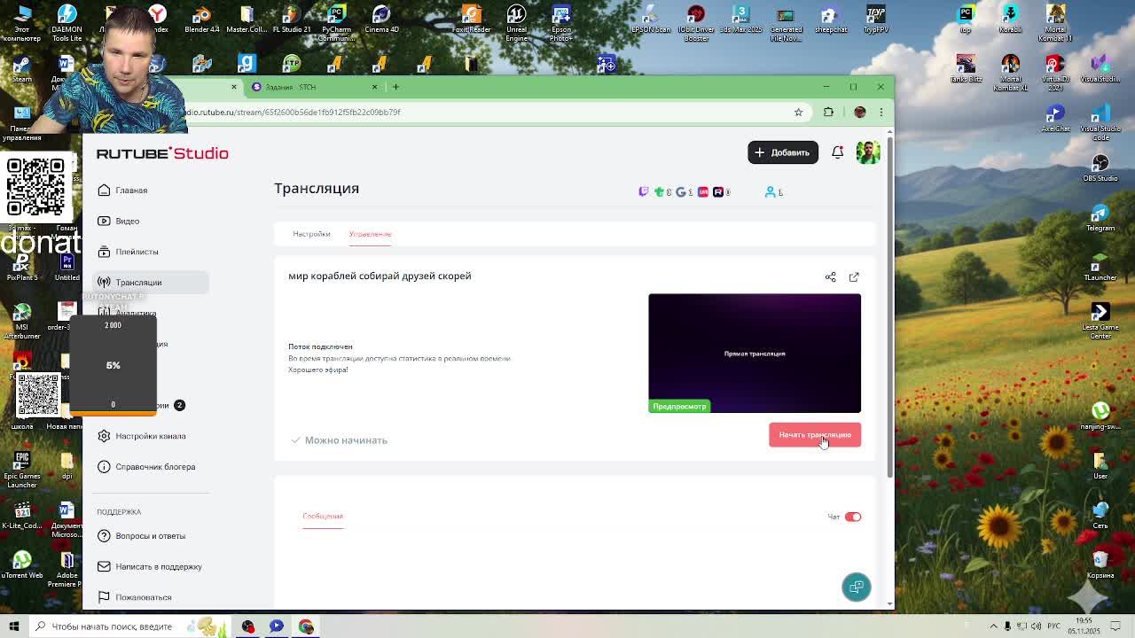The height and width of the screenshot is (638, 1135).
Task: Open Epic Games Launcher desktop shortcut
Action: click(21, 469)
